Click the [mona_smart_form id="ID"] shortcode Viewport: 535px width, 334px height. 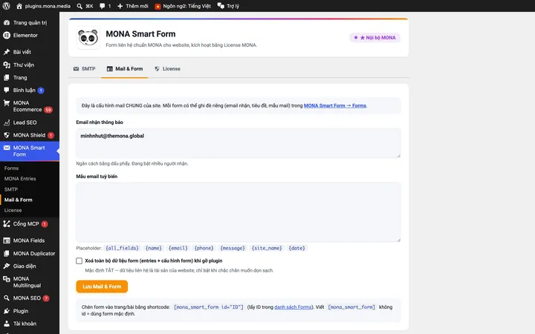pyautogui.click(x=209, y=307)
